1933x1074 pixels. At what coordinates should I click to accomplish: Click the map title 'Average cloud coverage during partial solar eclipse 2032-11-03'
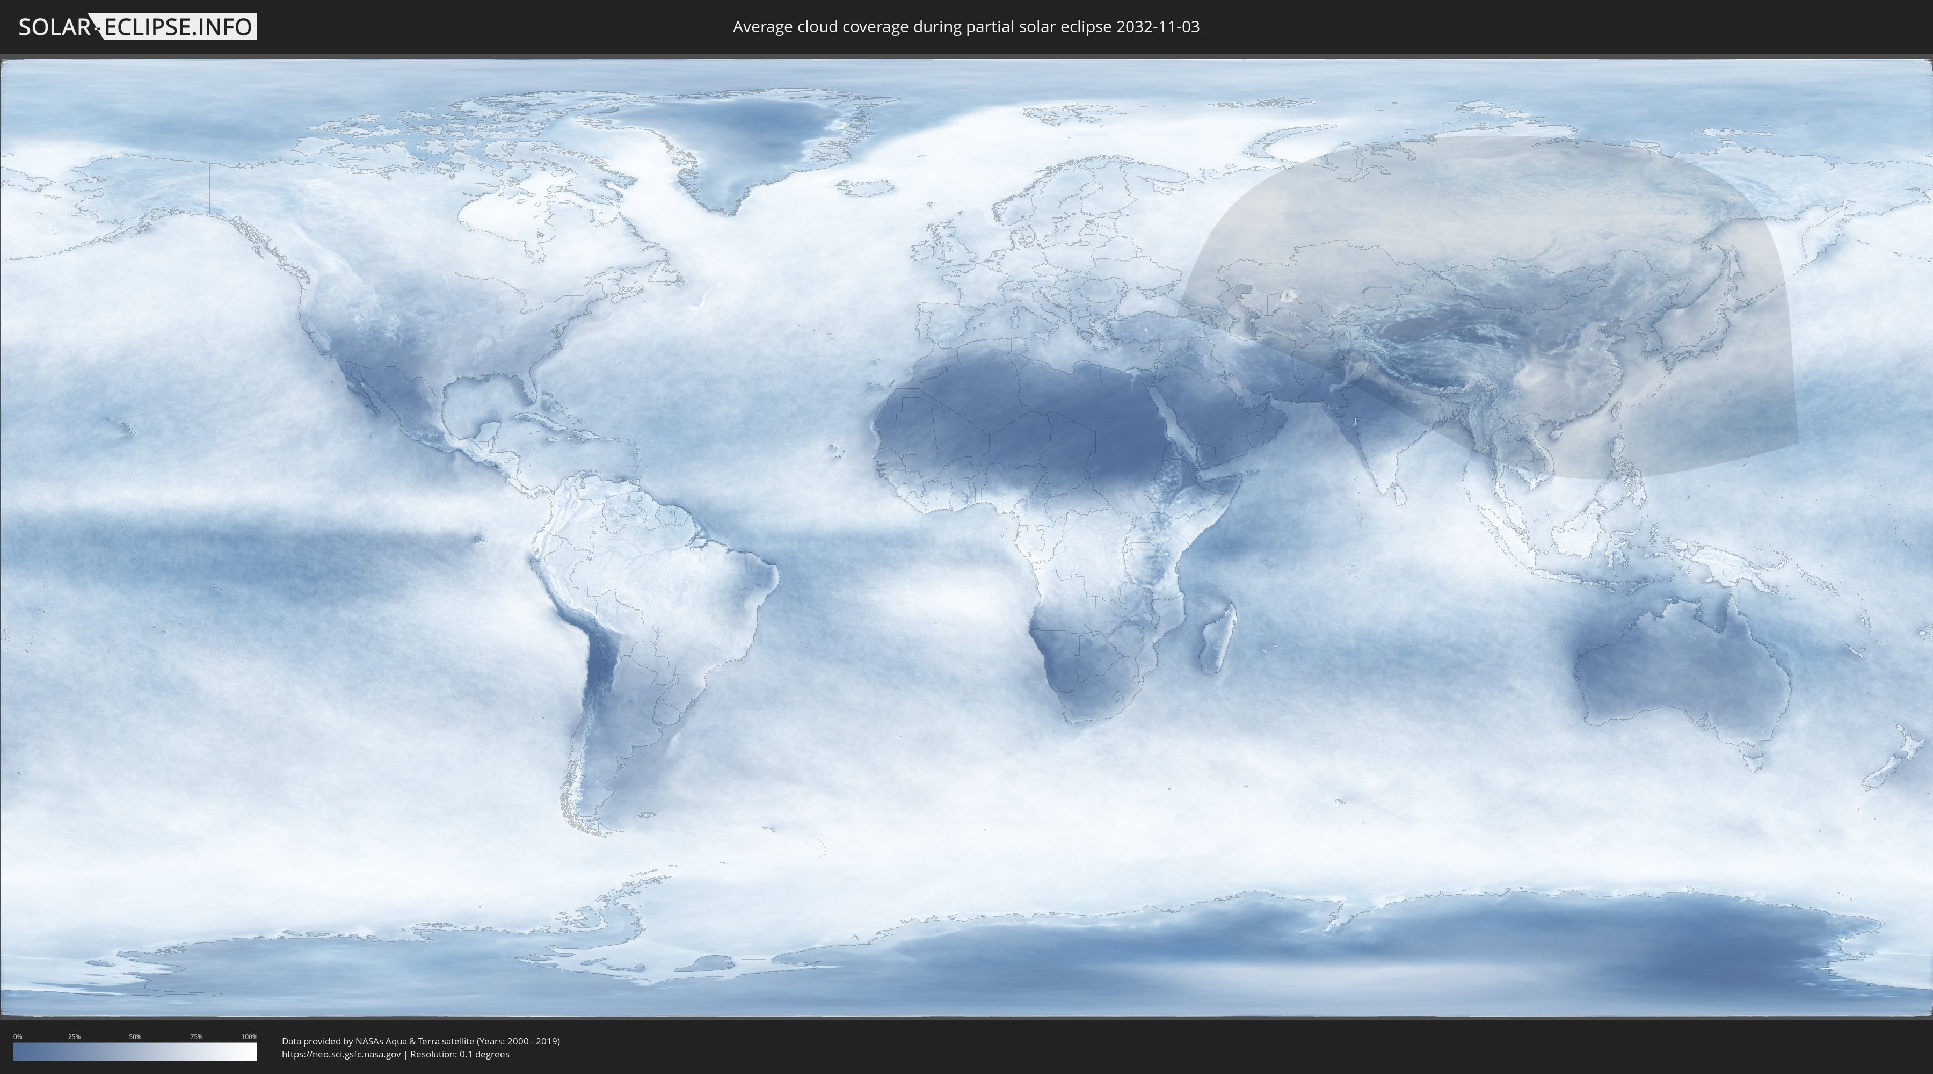click(966, 27)
